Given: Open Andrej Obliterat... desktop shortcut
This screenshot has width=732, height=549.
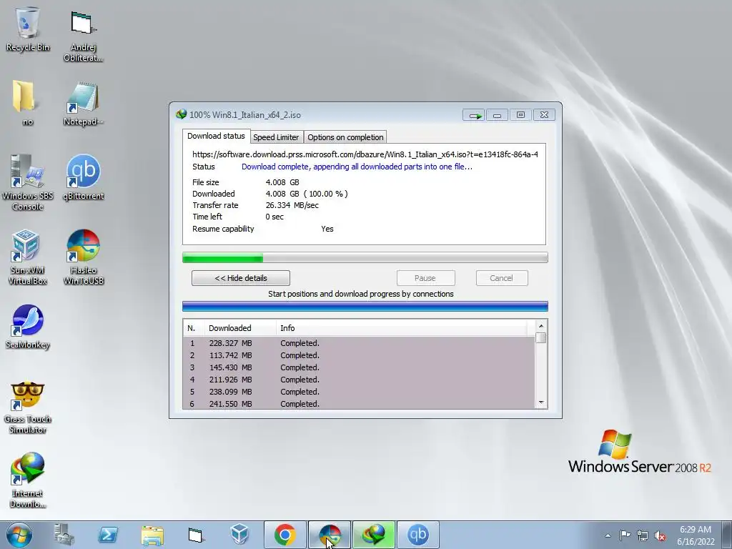Looking at the screenshot, I should coord(83,36).
